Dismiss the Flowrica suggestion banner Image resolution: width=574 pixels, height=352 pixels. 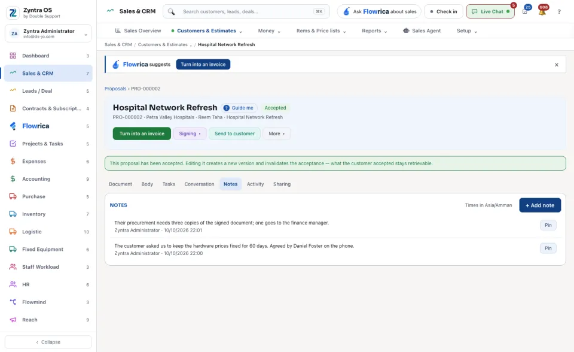[x=557, y=65]
